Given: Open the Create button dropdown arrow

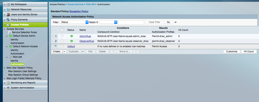Looking at the screenshot, I should pos(65,52).
